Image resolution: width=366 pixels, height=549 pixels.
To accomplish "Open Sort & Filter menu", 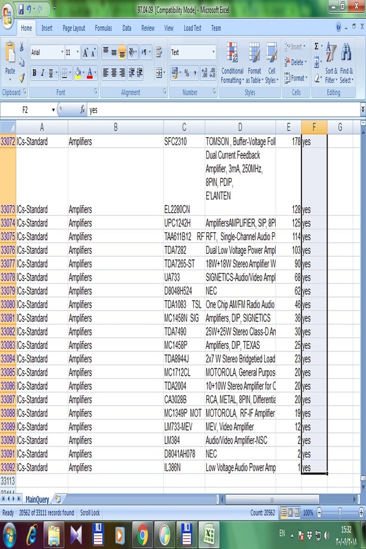I will 331,63.
